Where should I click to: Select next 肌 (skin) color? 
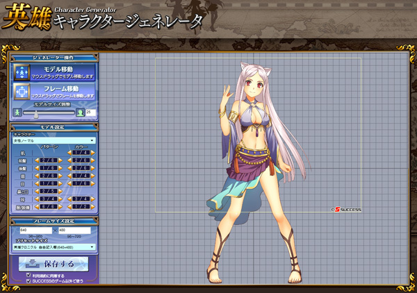[93, 153]
